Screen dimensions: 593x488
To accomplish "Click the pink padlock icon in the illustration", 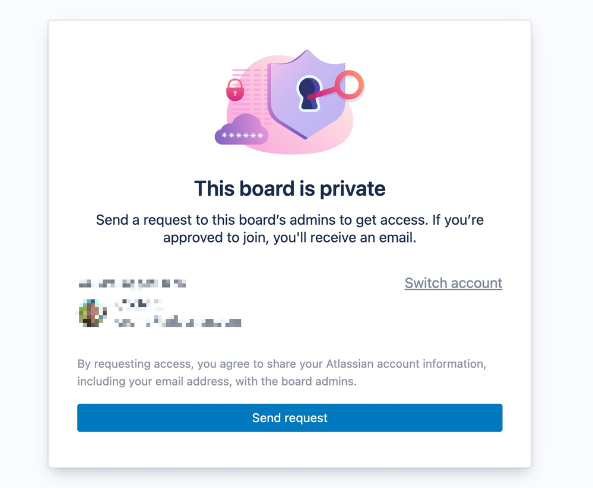I will coord(235,90).
